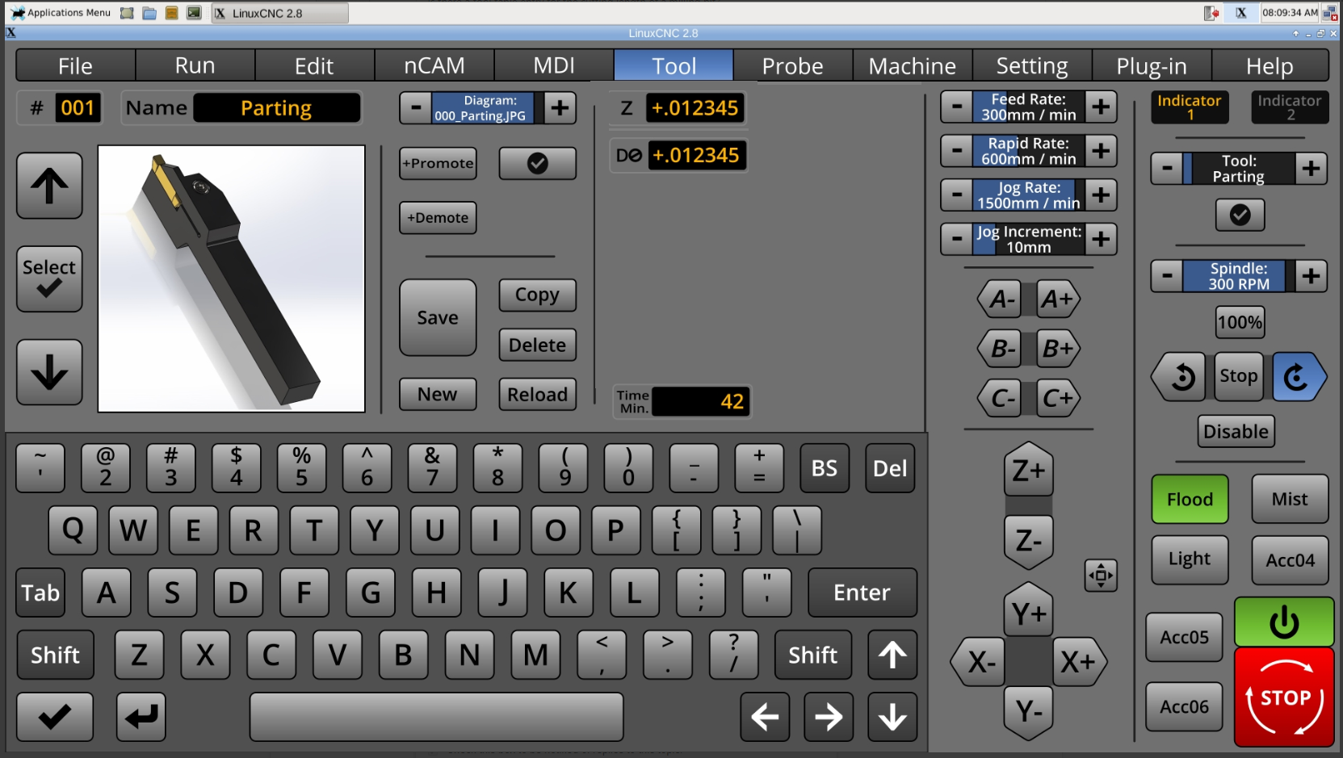Click the jog move-arrows icon

pyautogui.click(x=1101, y=576)
